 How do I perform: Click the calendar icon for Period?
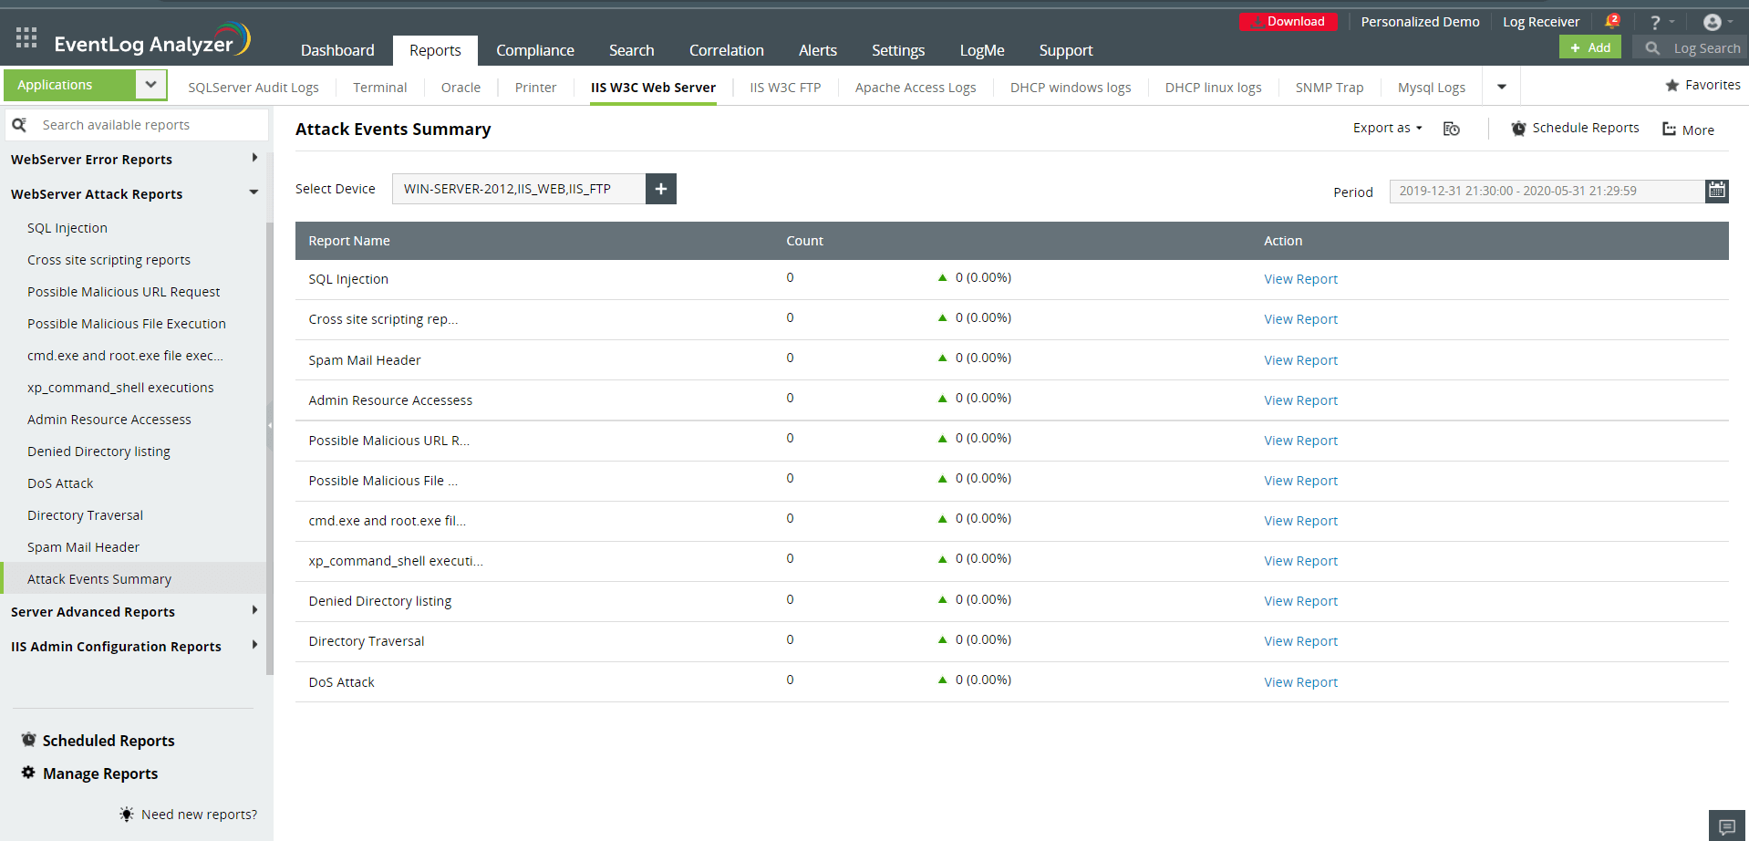[1717, 191]
